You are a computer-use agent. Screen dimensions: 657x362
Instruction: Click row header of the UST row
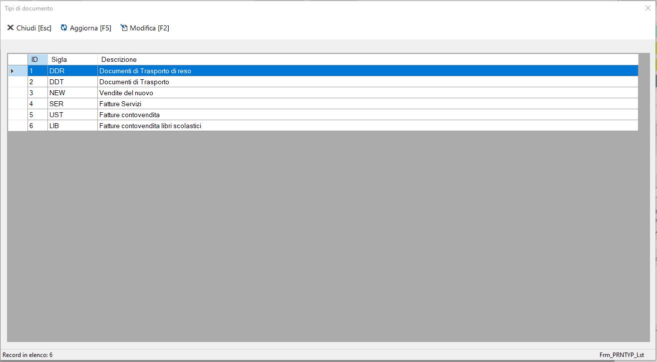17,115
